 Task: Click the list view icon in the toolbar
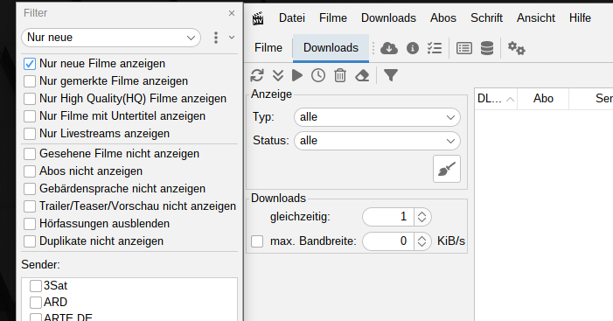coord(464,48)
